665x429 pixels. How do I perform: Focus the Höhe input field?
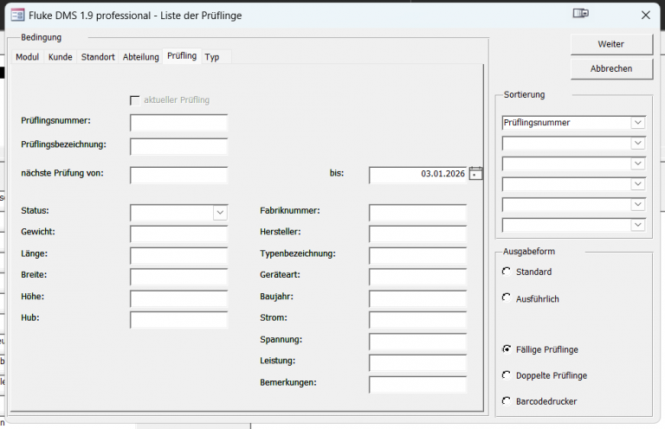coord(178,298)
